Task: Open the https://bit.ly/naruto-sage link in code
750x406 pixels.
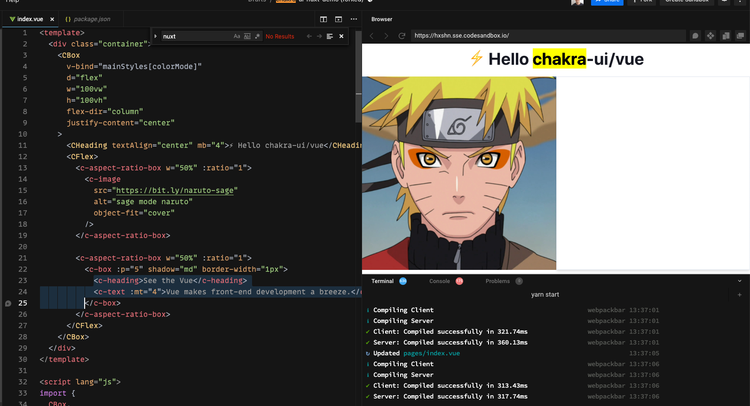Action: (x=174, y=191)
